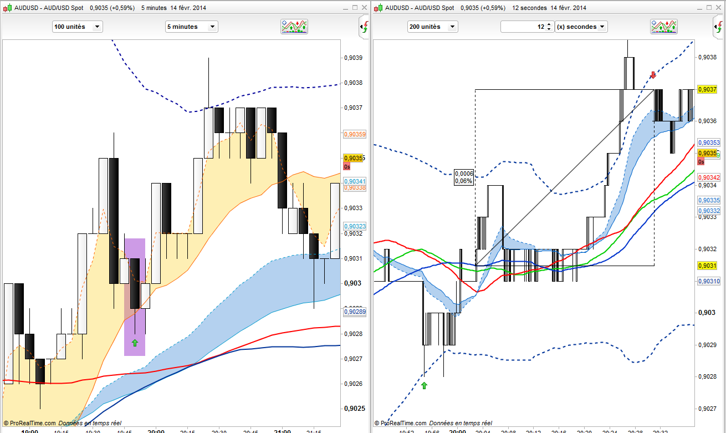Viewport: 726px width, 433px height.
Task: Click the 0,0006 / 0,06% measurement label
Action: point(463,177)
